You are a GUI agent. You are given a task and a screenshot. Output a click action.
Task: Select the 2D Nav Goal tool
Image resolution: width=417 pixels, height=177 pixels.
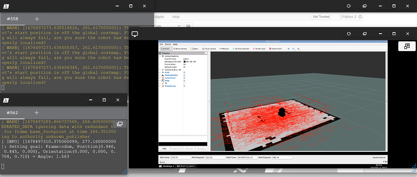259,49
